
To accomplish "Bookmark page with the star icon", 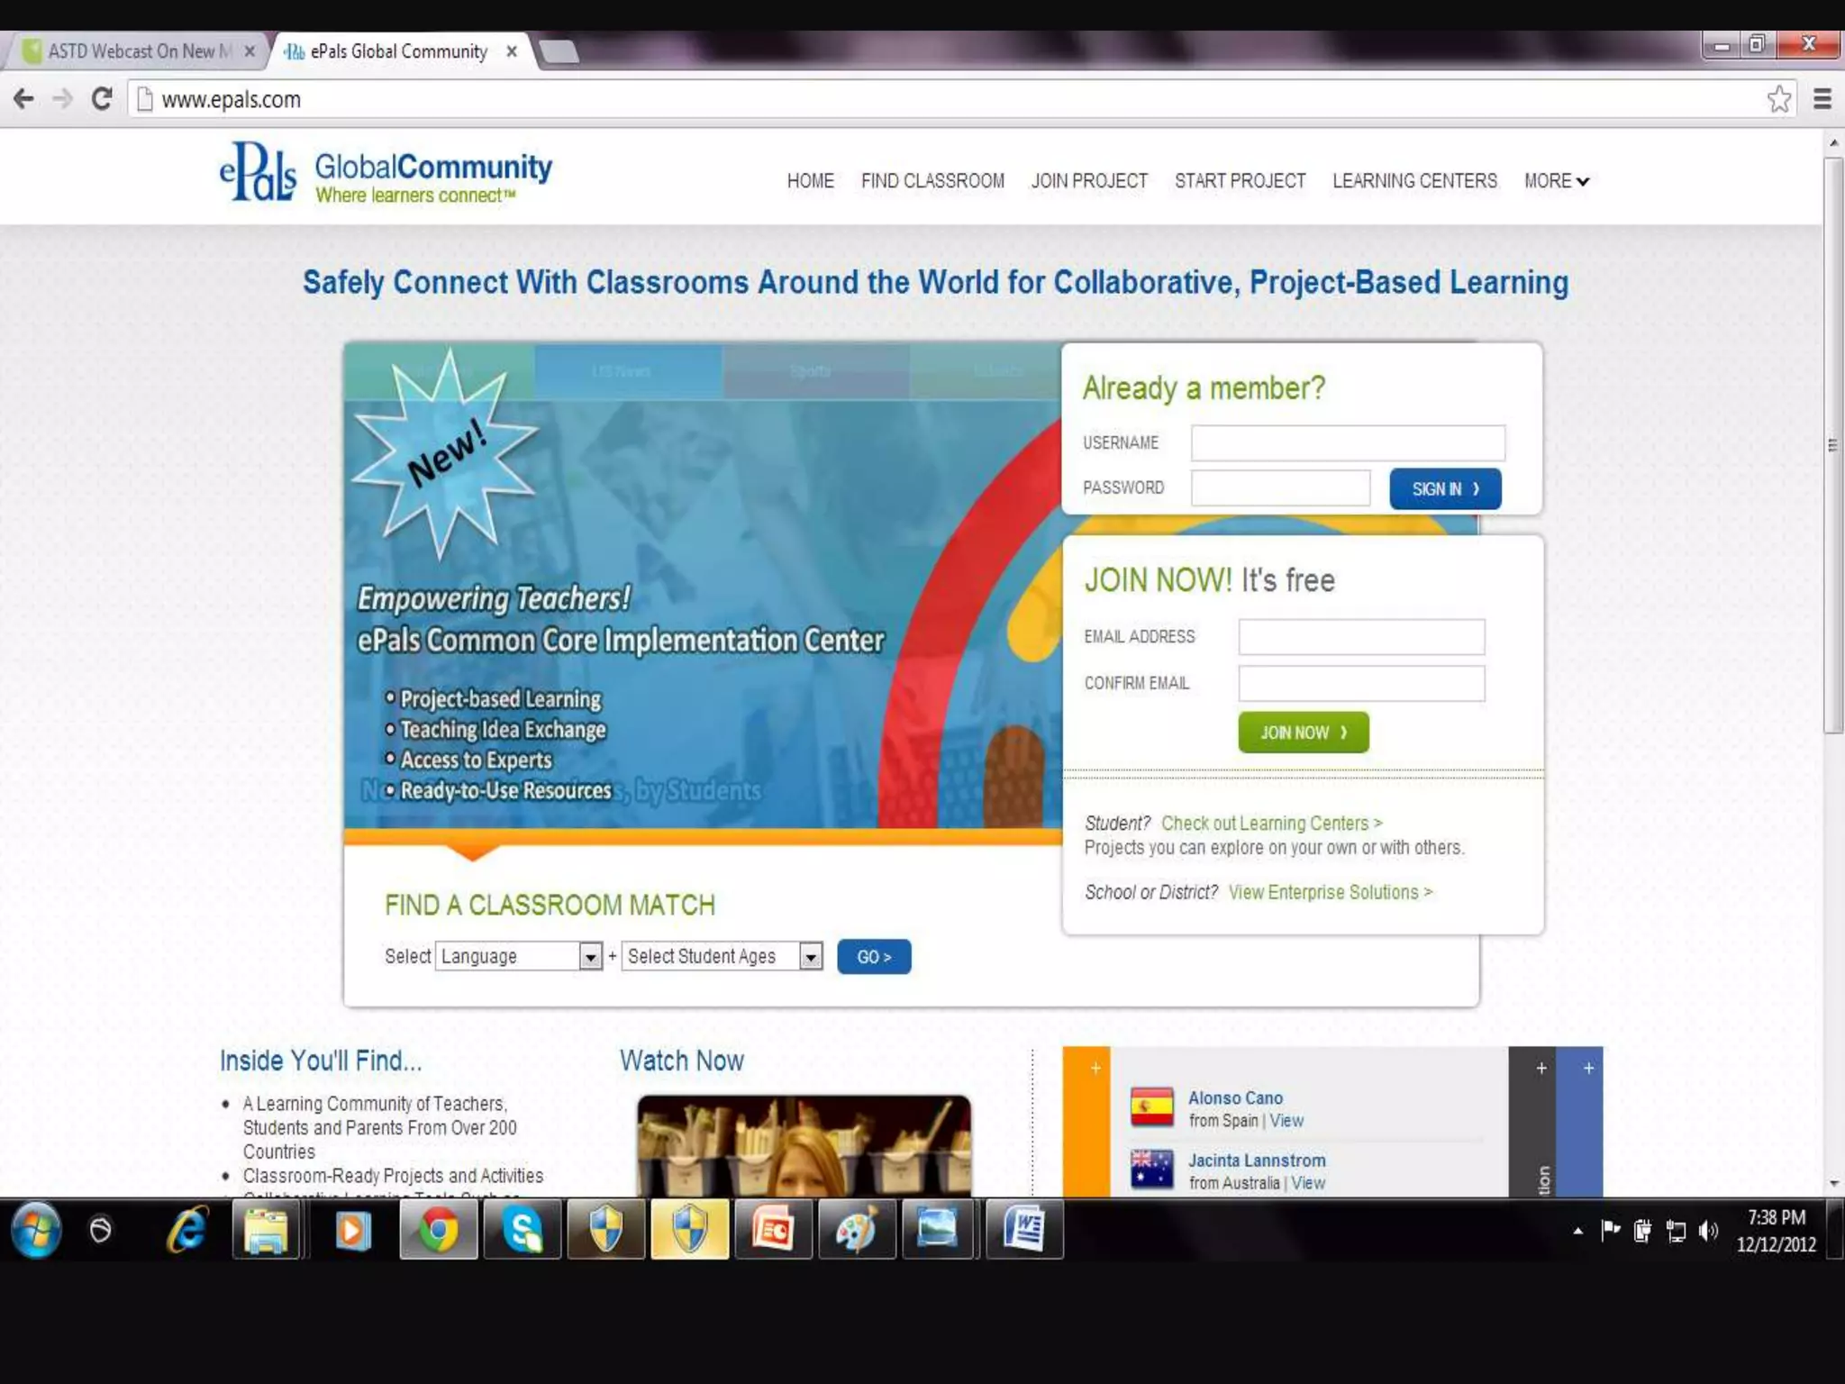I will click(1778, 99).
